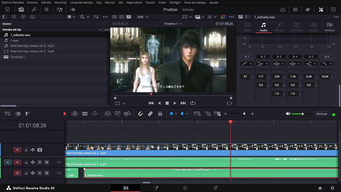Open the 26% viewer zoom dropdown

tap(143, 17)
